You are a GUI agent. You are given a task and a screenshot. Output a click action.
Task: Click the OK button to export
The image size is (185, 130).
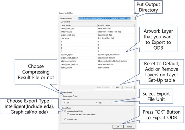tap(118, 127)
